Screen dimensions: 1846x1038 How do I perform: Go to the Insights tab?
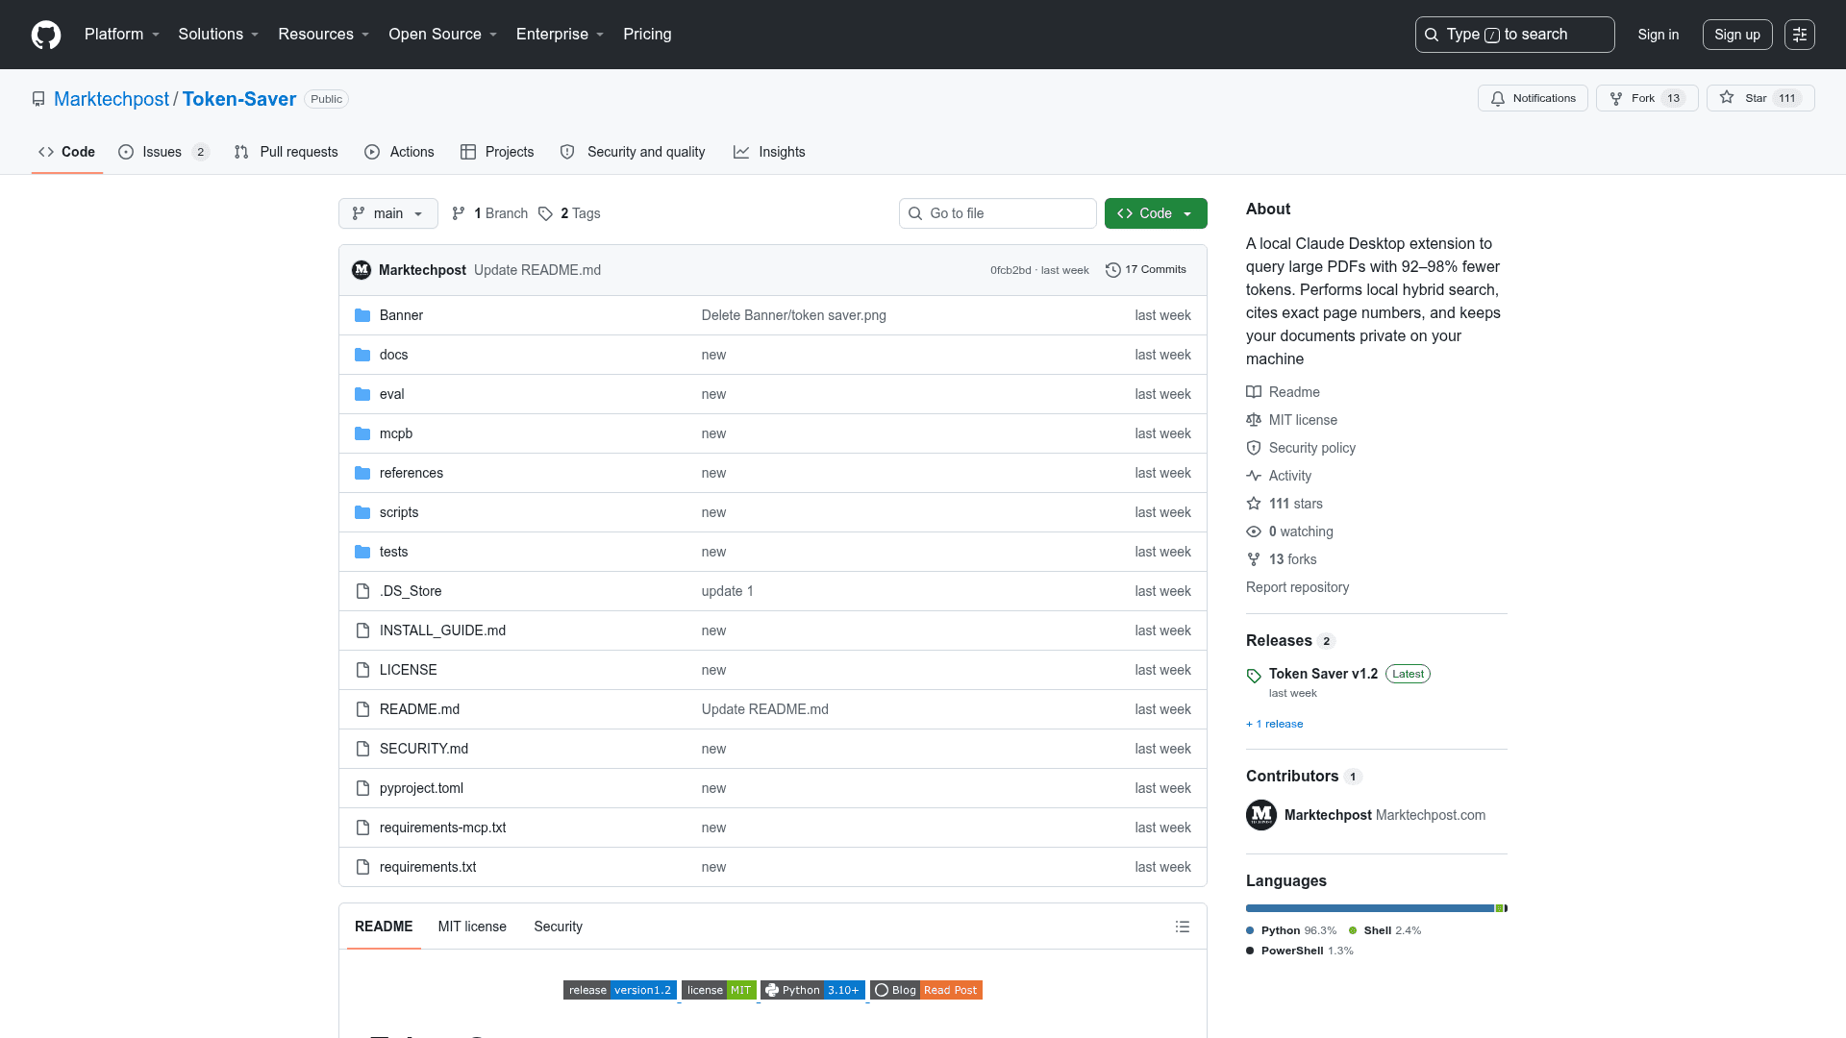[769, 152]
